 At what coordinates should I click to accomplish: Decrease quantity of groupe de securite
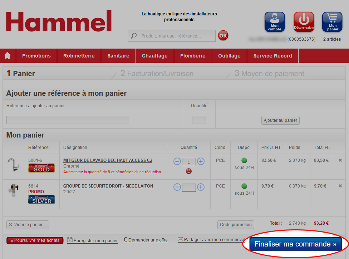[177, 187]
